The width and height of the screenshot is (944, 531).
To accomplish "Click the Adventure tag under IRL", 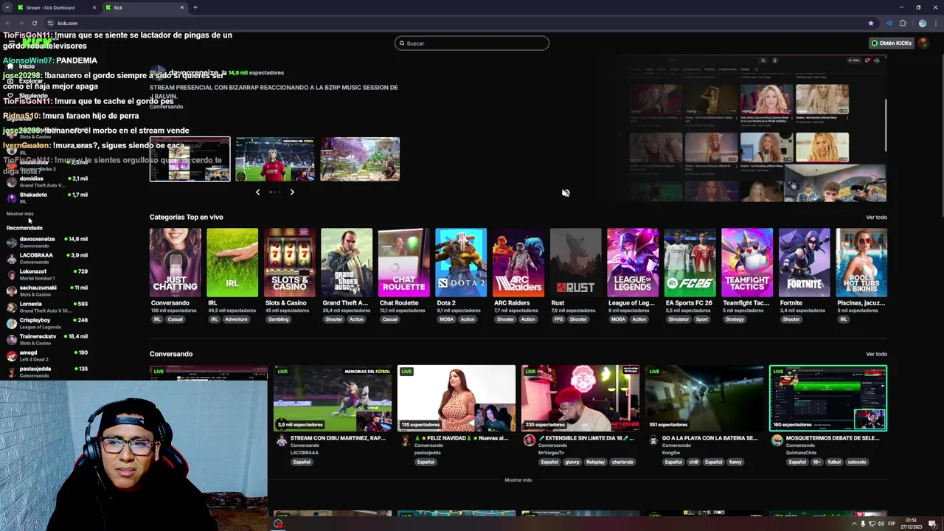I will tap(237, 319).
